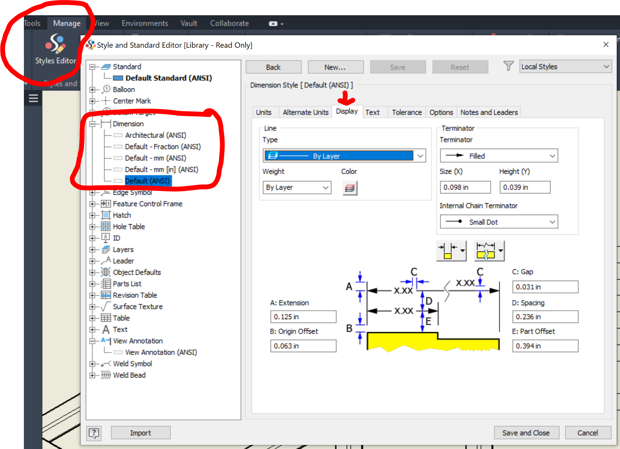Open the hamburger menu in the browser panel

click(33, 98)
